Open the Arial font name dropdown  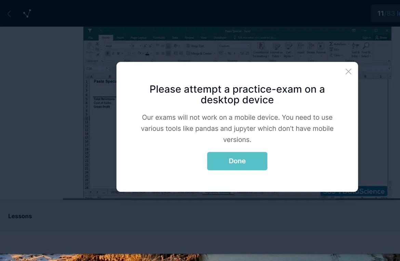pyautogui.click(x=130, y=46)
